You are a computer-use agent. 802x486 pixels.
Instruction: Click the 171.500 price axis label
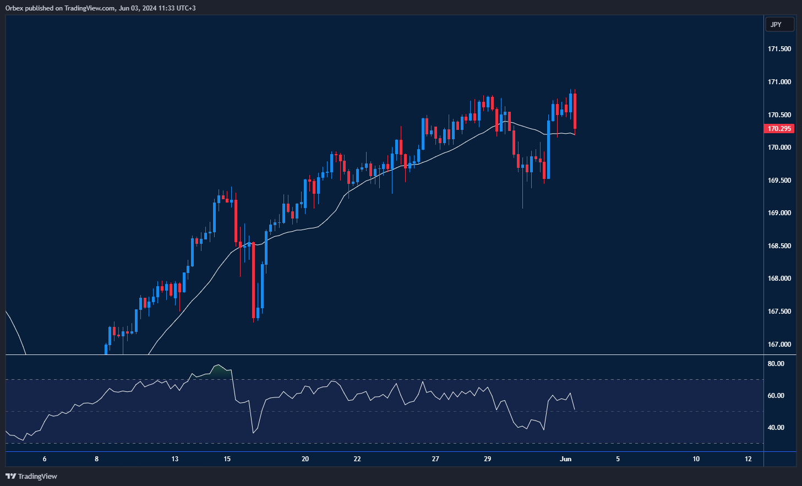click(x=779, y=49)
